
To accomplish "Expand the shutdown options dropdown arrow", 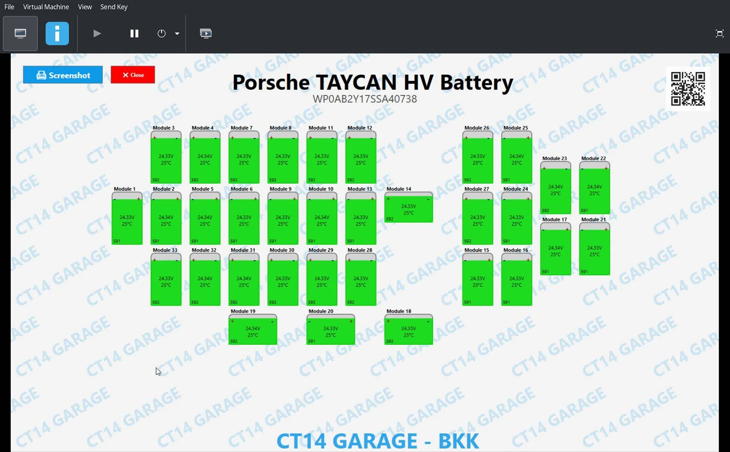I will [177, 33].
